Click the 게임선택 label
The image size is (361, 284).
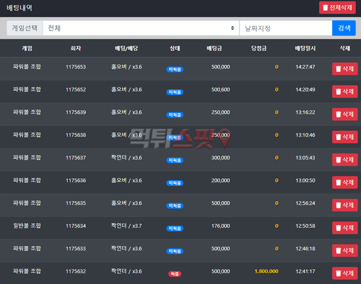(25, 28)
